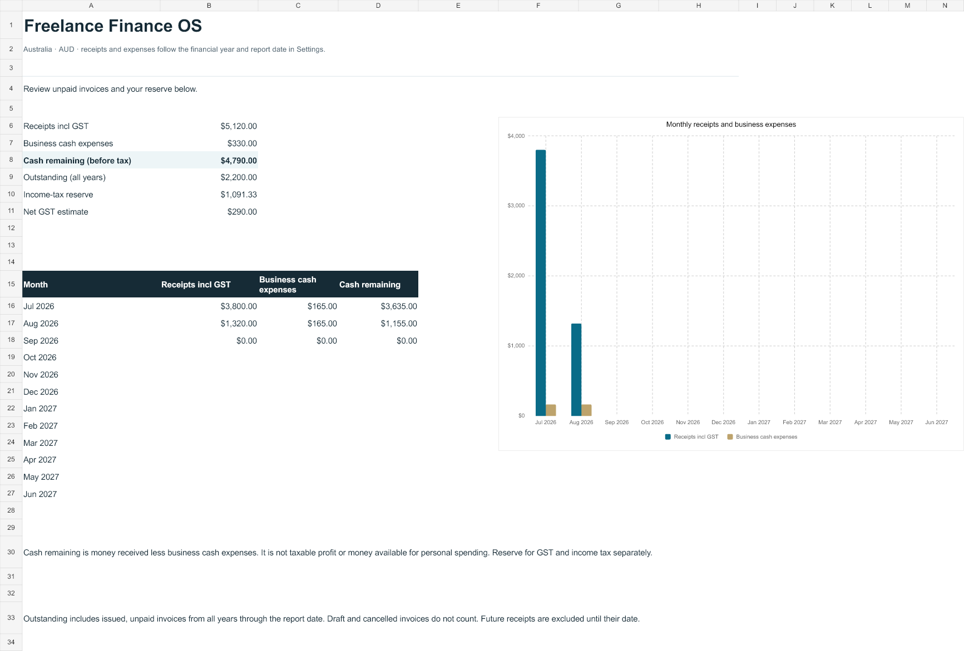
Task: Click the Business cash expenses $330.00 cell
Action: coord(242,143)
